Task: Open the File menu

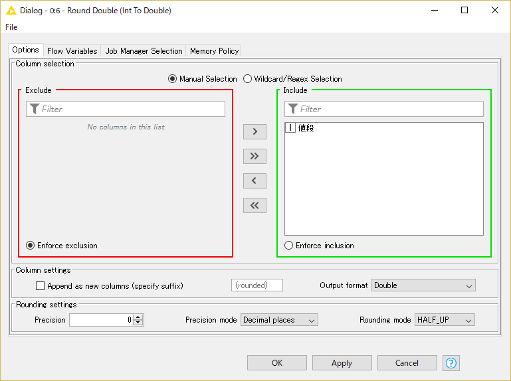Action: 11,27
